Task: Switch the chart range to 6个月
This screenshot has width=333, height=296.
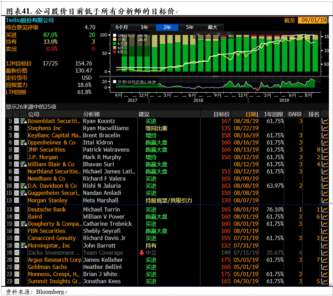Action: tap(122, 27)
